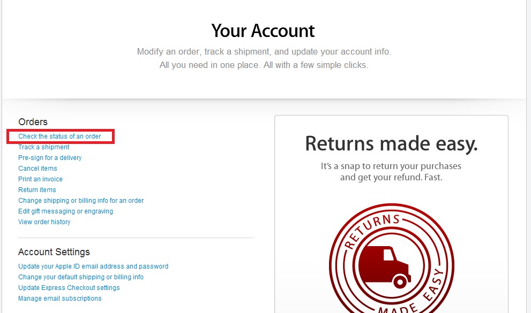Select Change shipping or billing info for an order
Viewport: 531px width, 313px height.
(81, 201)
